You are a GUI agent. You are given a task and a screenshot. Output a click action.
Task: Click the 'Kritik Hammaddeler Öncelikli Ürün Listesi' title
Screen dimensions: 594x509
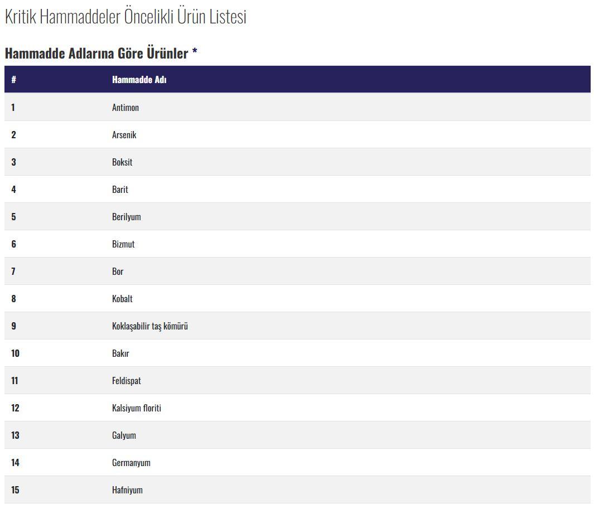(x=125, y=17)
